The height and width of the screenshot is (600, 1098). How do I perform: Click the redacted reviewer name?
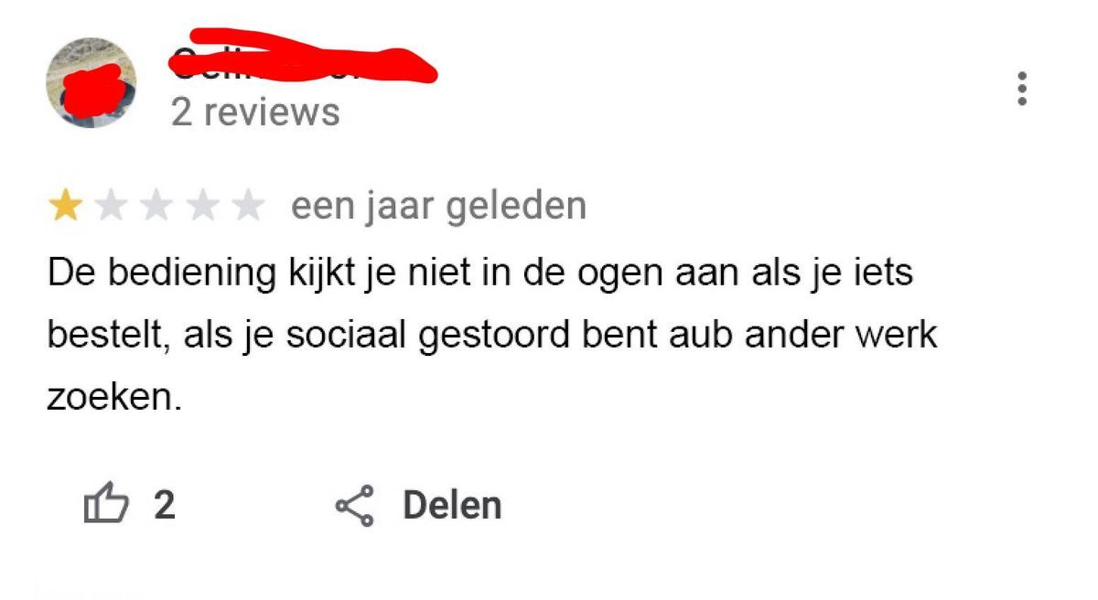point(302,57)
